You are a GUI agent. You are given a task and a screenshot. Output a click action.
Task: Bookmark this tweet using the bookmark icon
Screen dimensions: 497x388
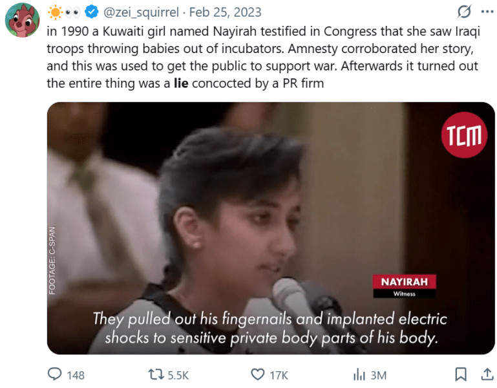pyautogui.click(x=461, y=374)
